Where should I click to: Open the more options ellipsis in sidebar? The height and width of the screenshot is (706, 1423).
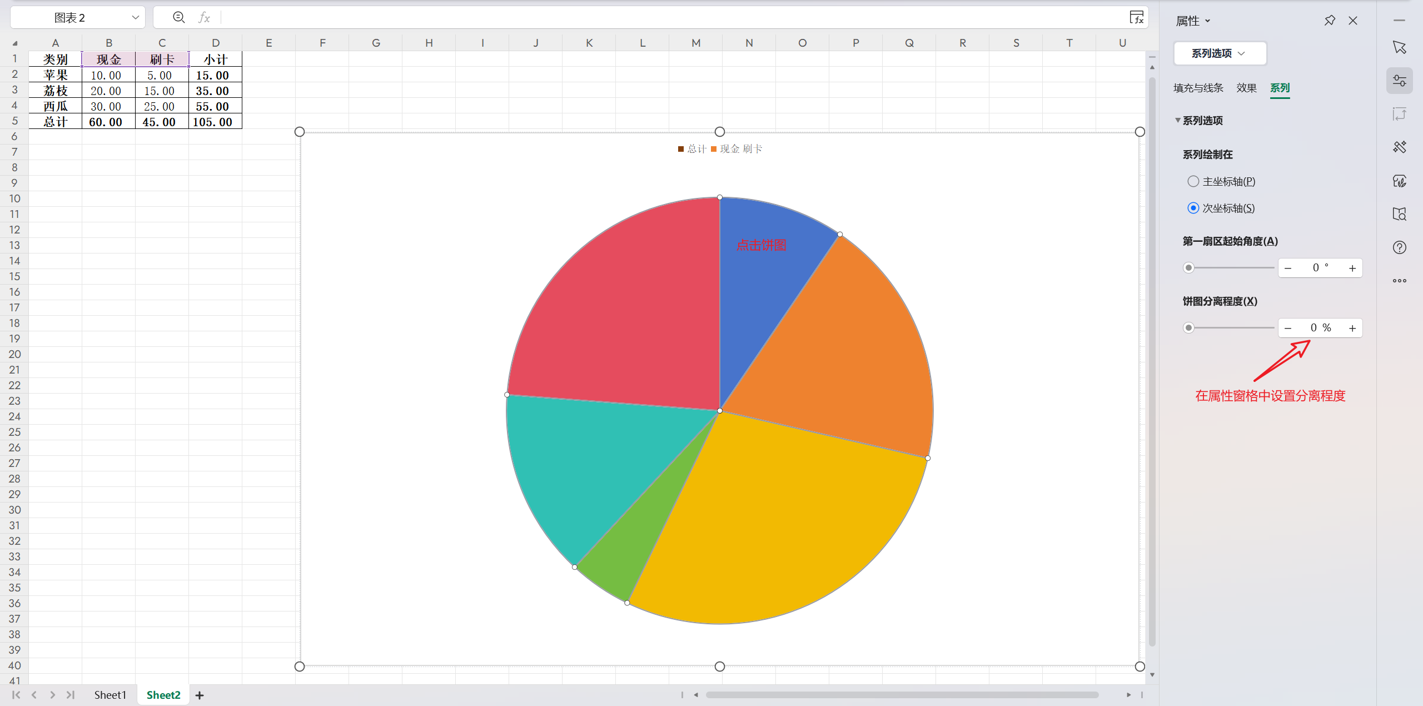(x=1399, y=281)
